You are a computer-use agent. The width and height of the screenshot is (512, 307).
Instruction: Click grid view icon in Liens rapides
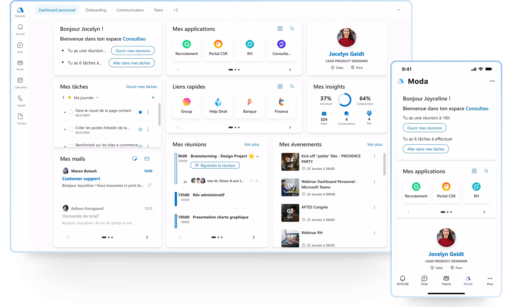[280, 86]
